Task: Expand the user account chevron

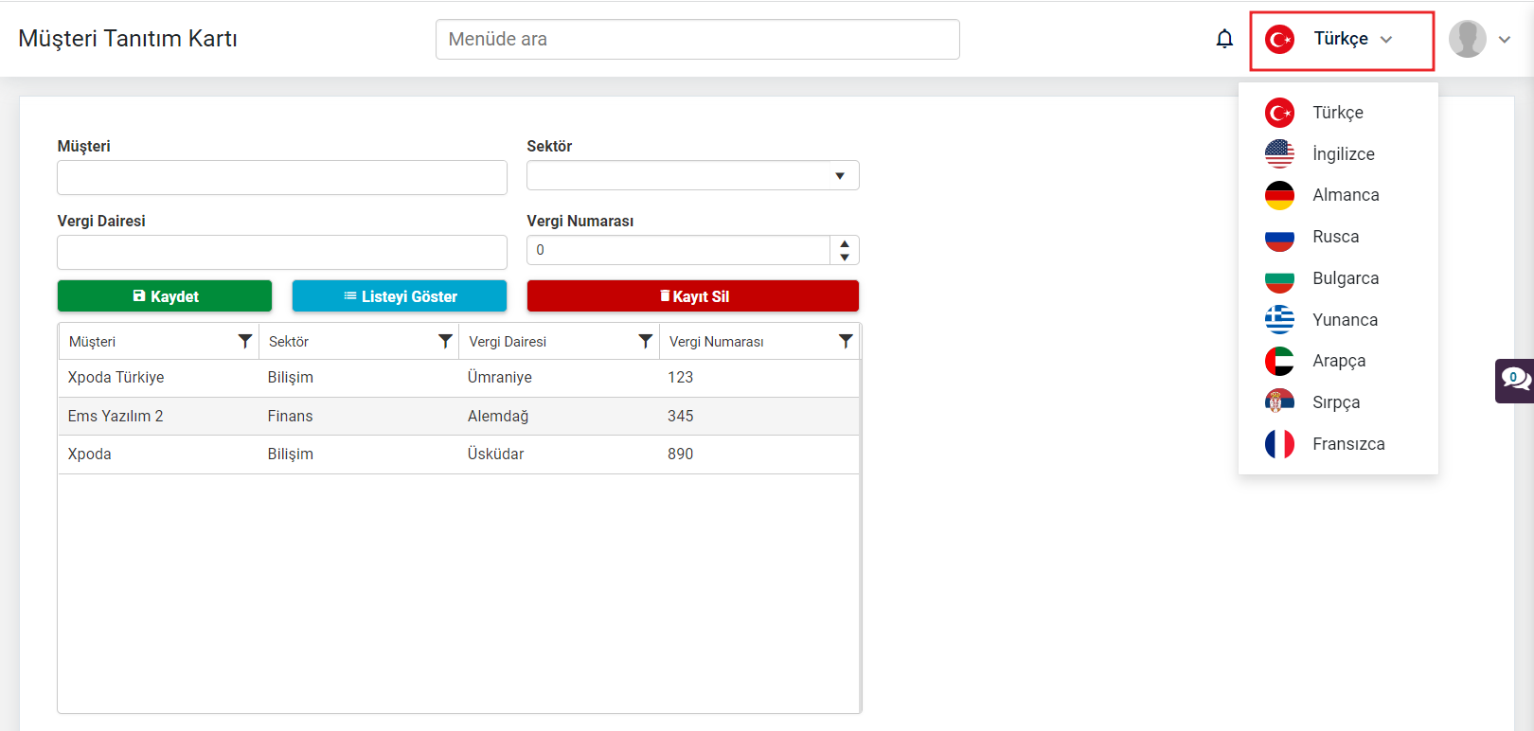Action: (1505, 40)
